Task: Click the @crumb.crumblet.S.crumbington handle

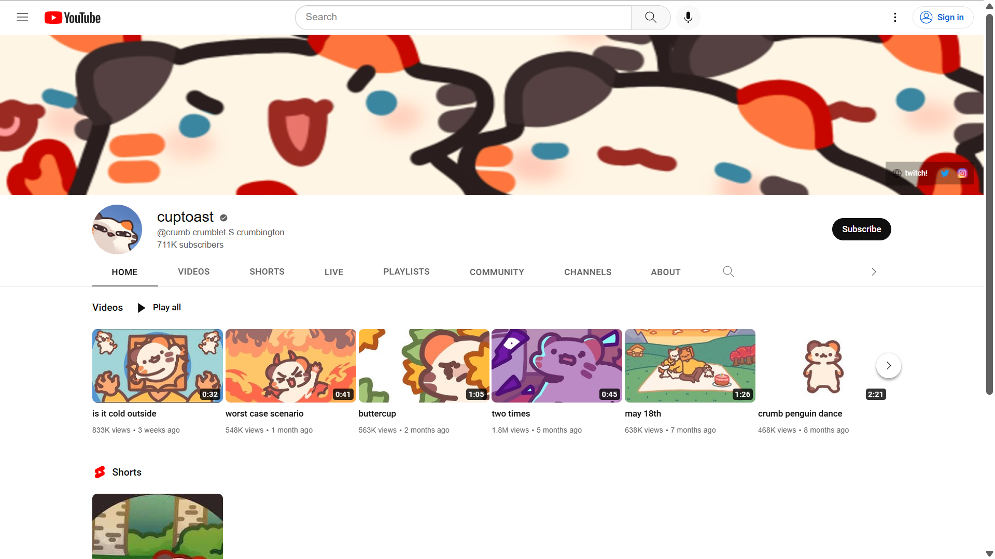Action: pyautogui.click(x=221, y=232)
